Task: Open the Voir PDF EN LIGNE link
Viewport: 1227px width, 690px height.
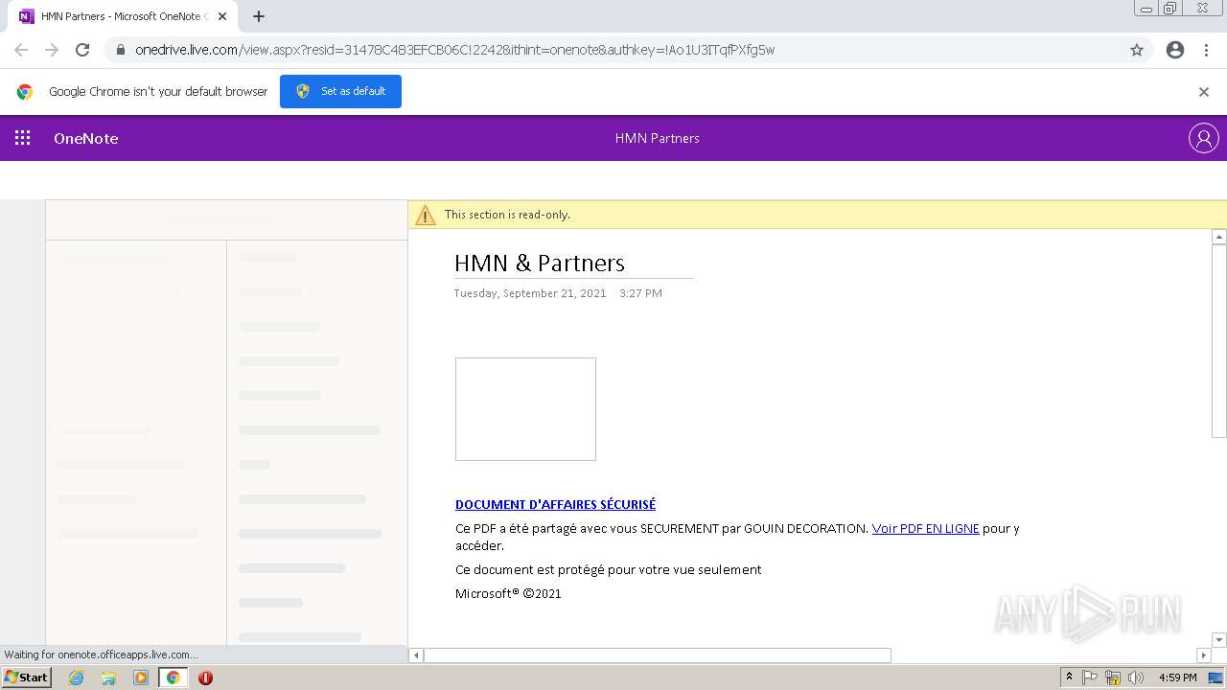Action: (x=925, y=528)
